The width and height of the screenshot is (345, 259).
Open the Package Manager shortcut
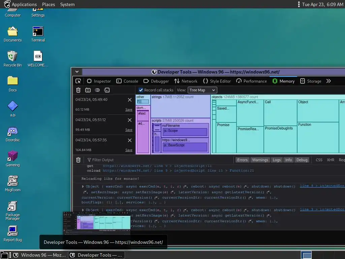(12, 210)
